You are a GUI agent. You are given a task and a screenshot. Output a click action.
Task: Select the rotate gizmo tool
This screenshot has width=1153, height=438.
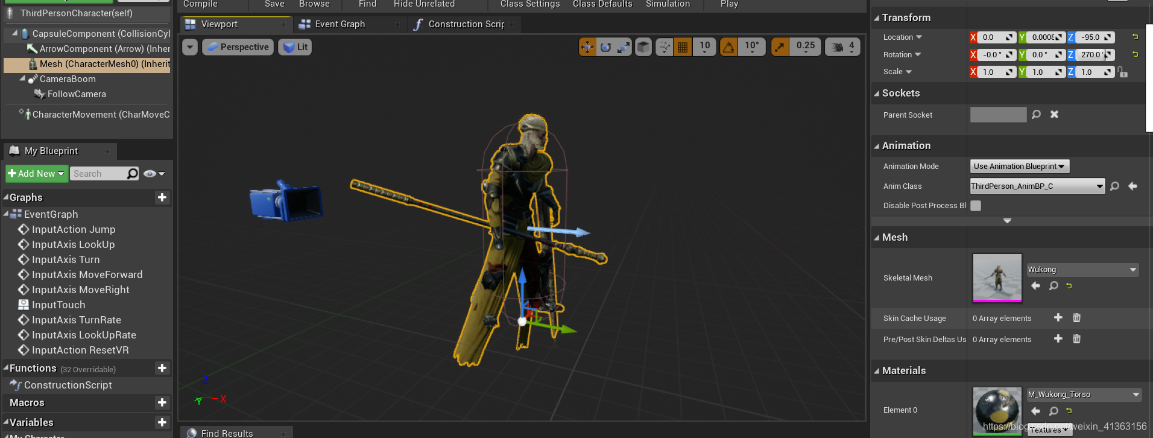coord(605,47)
